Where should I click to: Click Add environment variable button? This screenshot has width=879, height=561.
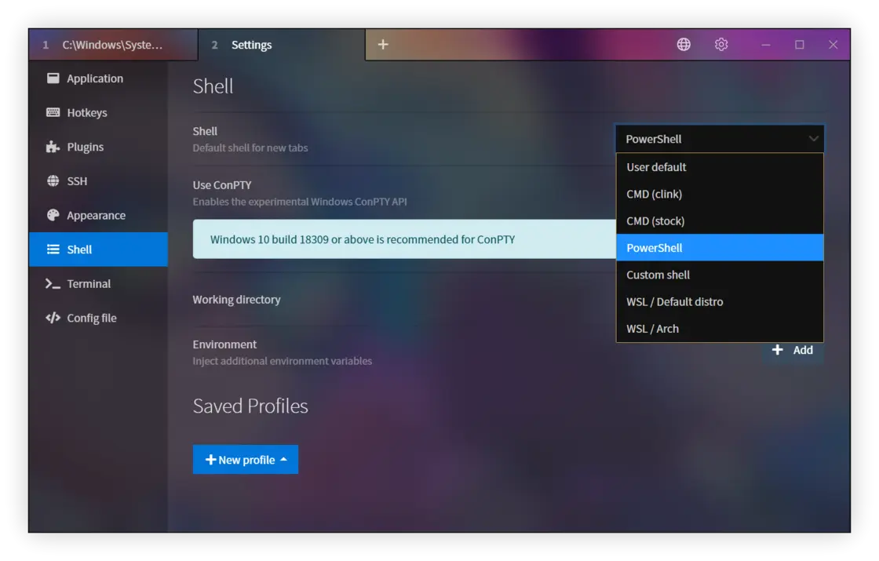[792, 350]
